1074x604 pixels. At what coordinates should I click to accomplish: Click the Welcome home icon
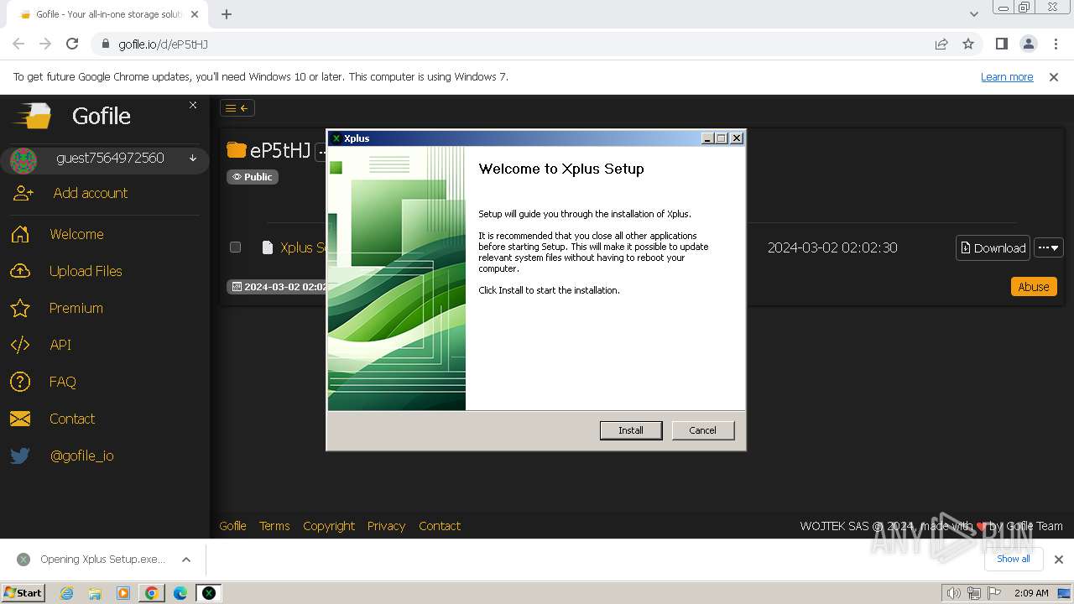tap(20, 234)
